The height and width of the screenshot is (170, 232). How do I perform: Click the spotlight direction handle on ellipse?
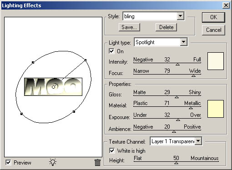(85, 60)
